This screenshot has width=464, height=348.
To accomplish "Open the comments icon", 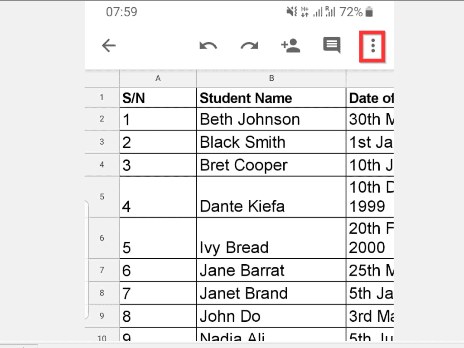I will [332, 45].
